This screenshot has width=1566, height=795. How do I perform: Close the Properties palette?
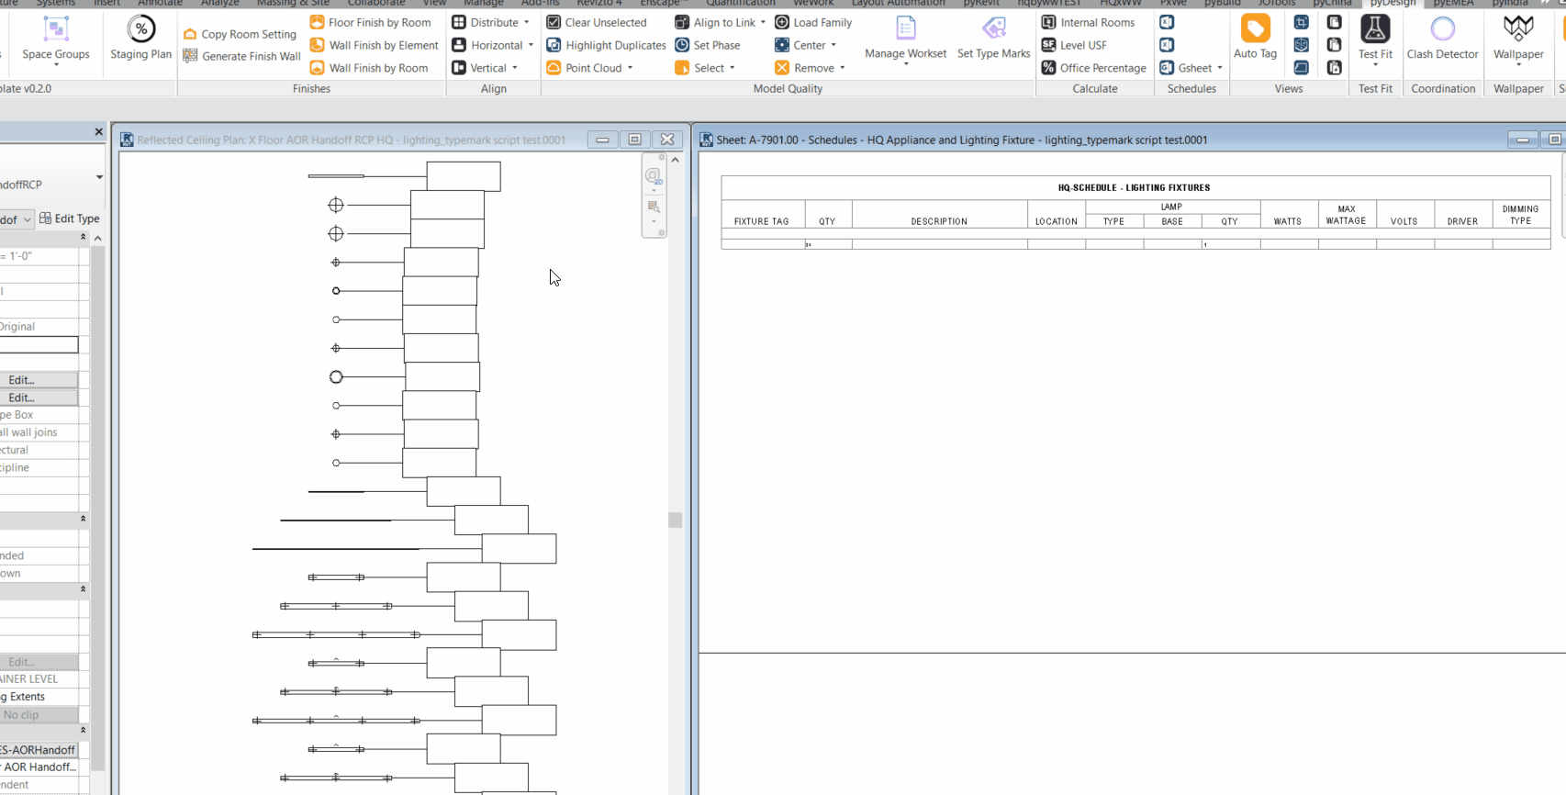coord(99,132)
